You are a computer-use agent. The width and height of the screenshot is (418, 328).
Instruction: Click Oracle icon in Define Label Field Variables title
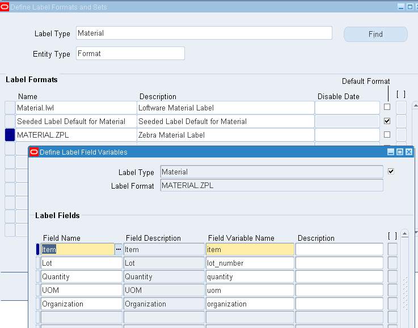34,152
